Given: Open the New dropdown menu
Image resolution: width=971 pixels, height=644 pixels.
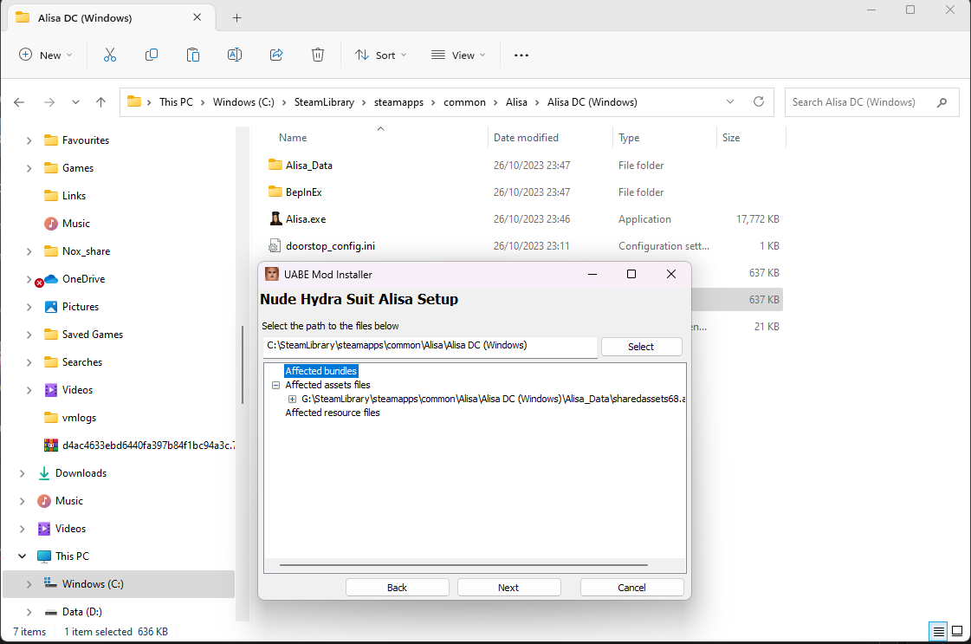Looking at the screenshot, I should click(x=46, y=55).
